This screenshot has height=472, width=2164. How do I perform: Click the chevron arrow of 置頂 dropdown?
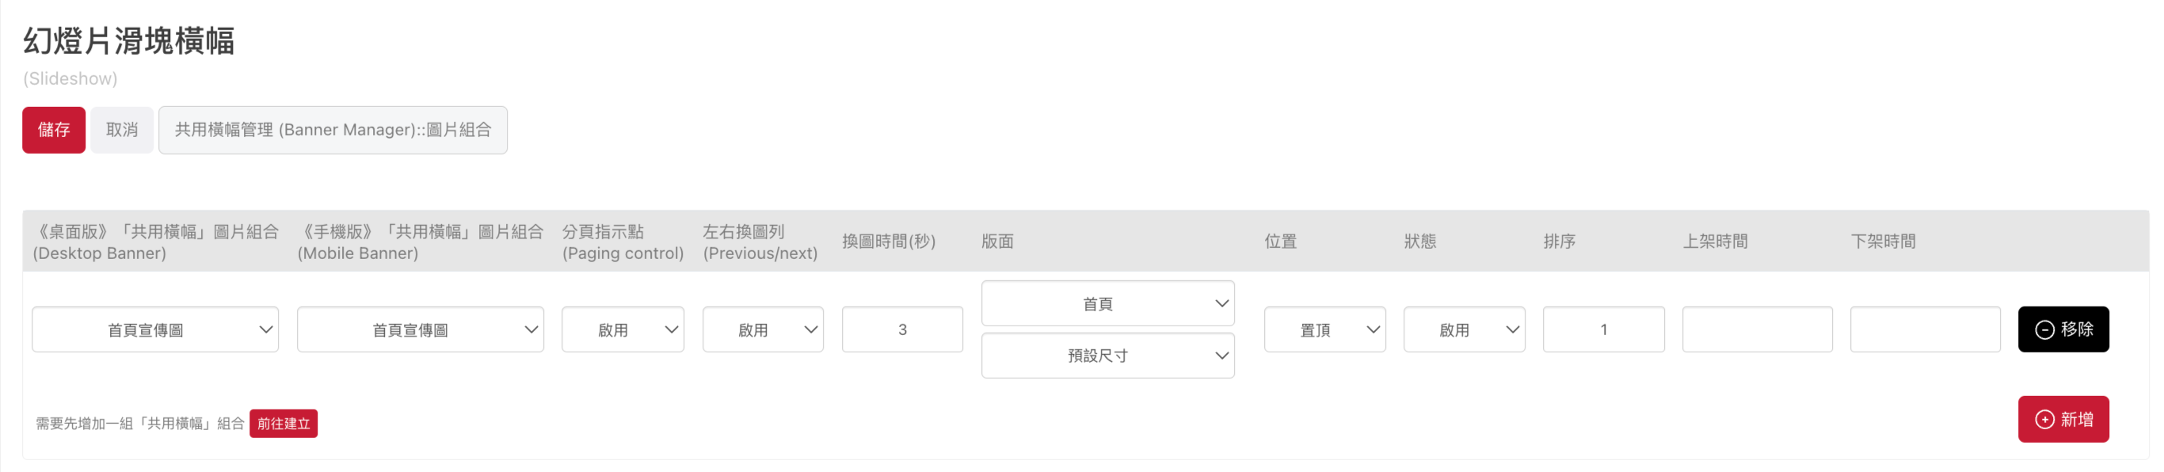tap(1373, 329)
